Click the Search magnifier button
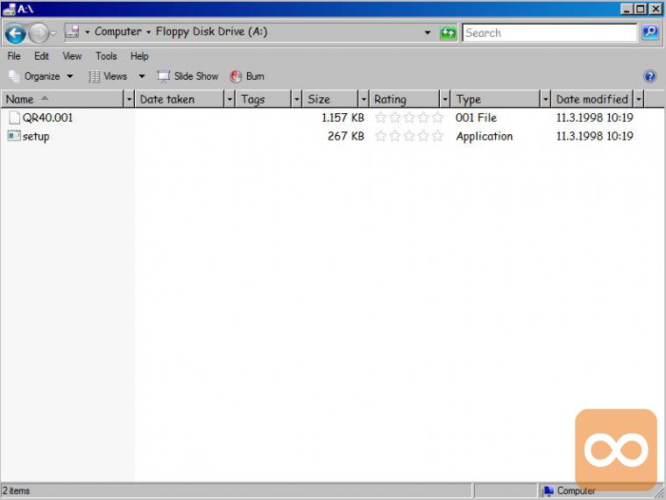This screenshot has width=666, height=500. (x=649, y=32)
